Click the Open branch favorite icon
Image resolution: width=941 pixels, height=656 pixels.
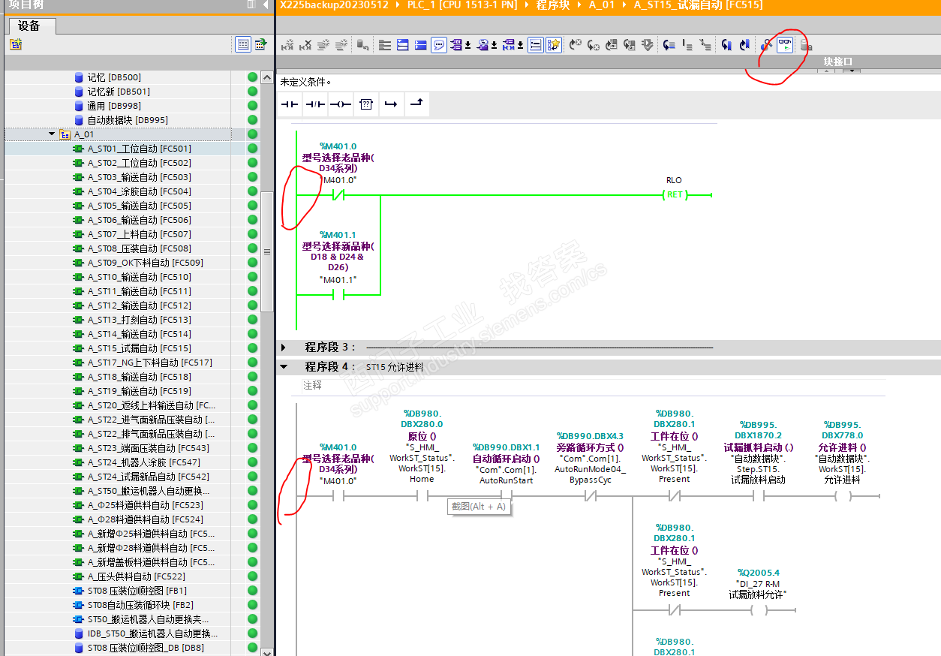390,104
